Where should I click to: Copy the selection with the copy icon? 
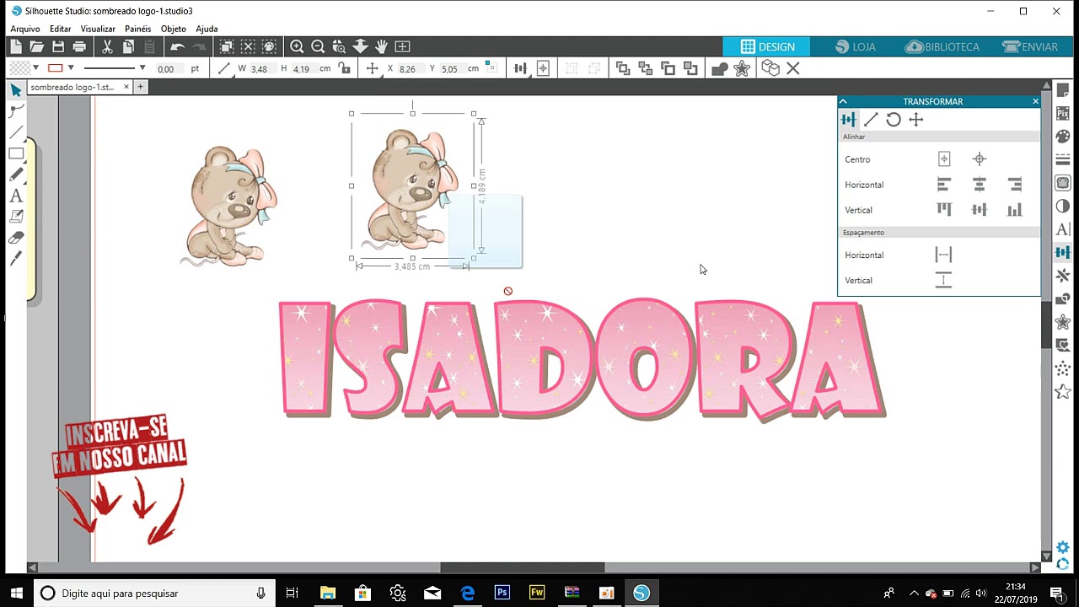click(128, 47)
